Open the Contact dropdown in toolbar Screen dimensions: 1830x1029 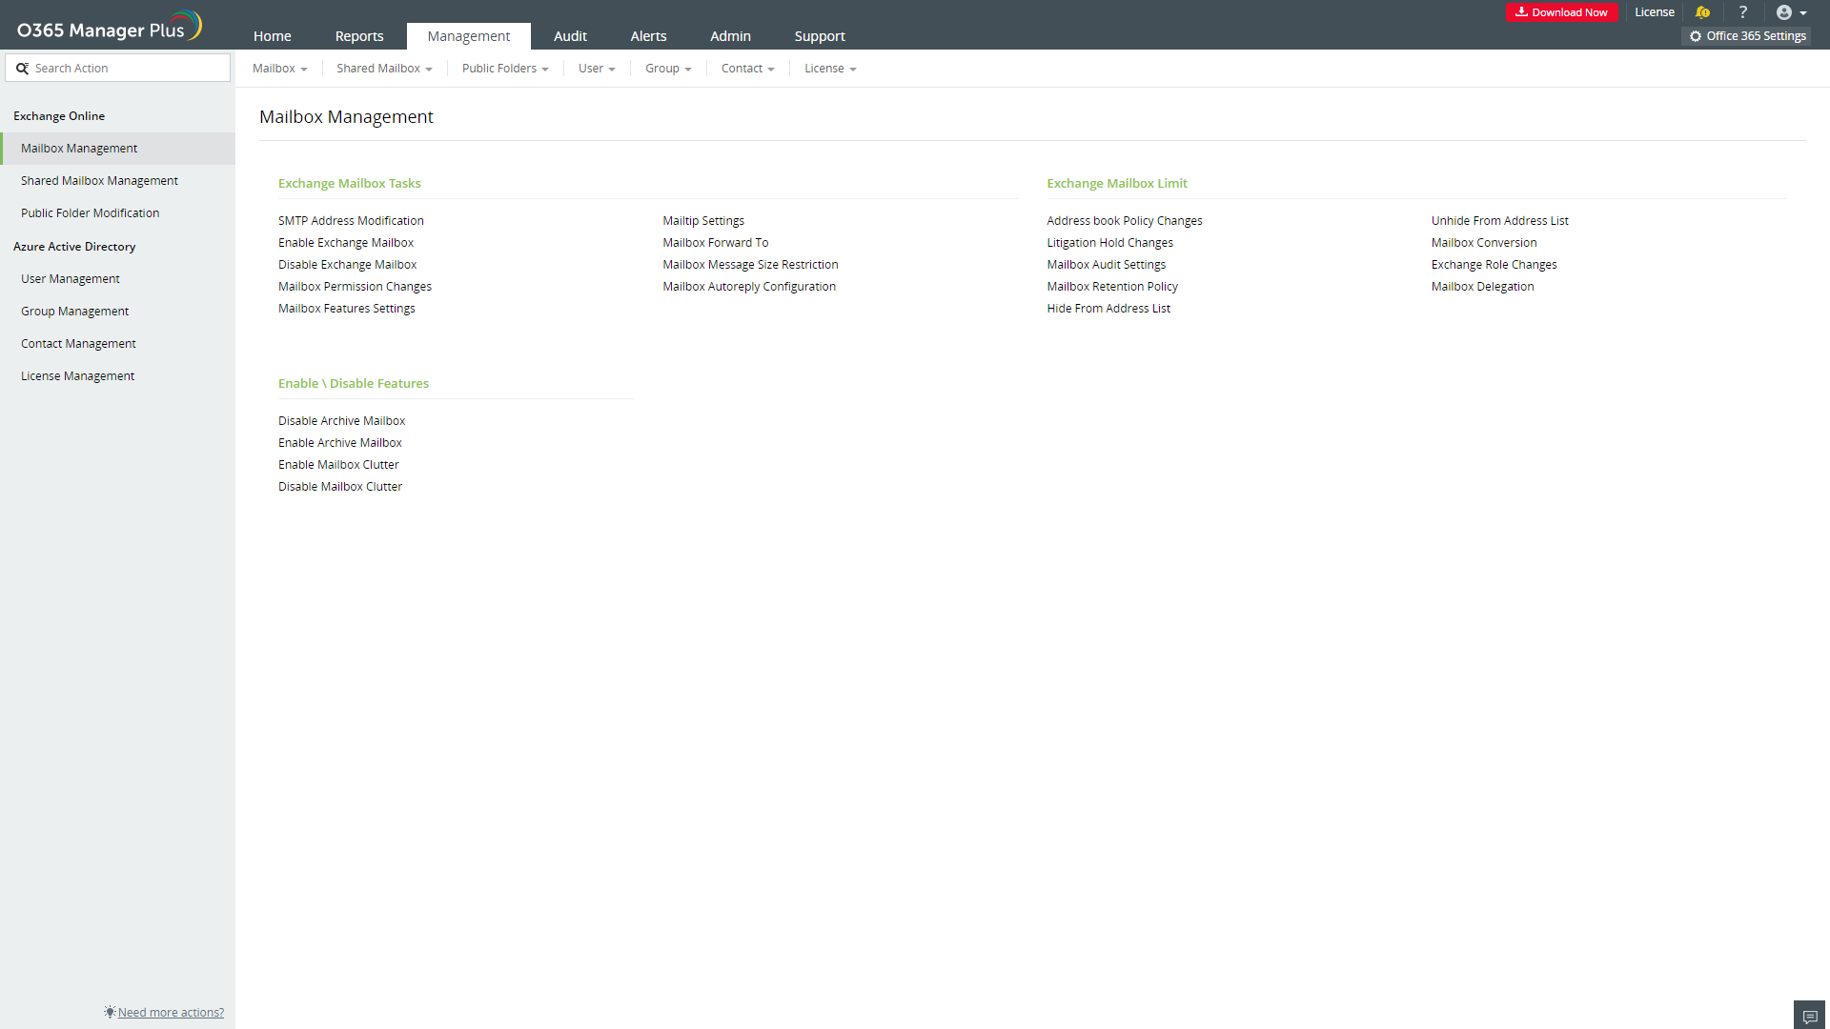click(x=747, y=69)
